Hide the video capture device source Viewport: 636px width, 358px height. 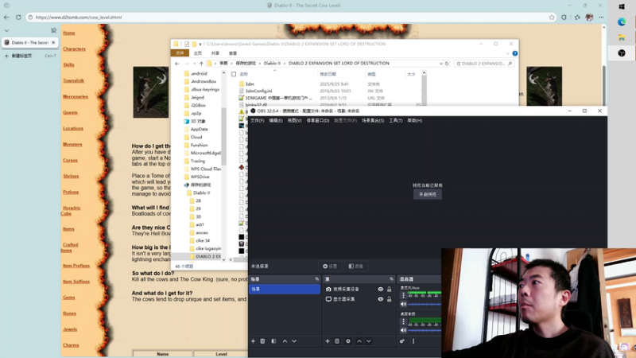(x=381, y=290)
